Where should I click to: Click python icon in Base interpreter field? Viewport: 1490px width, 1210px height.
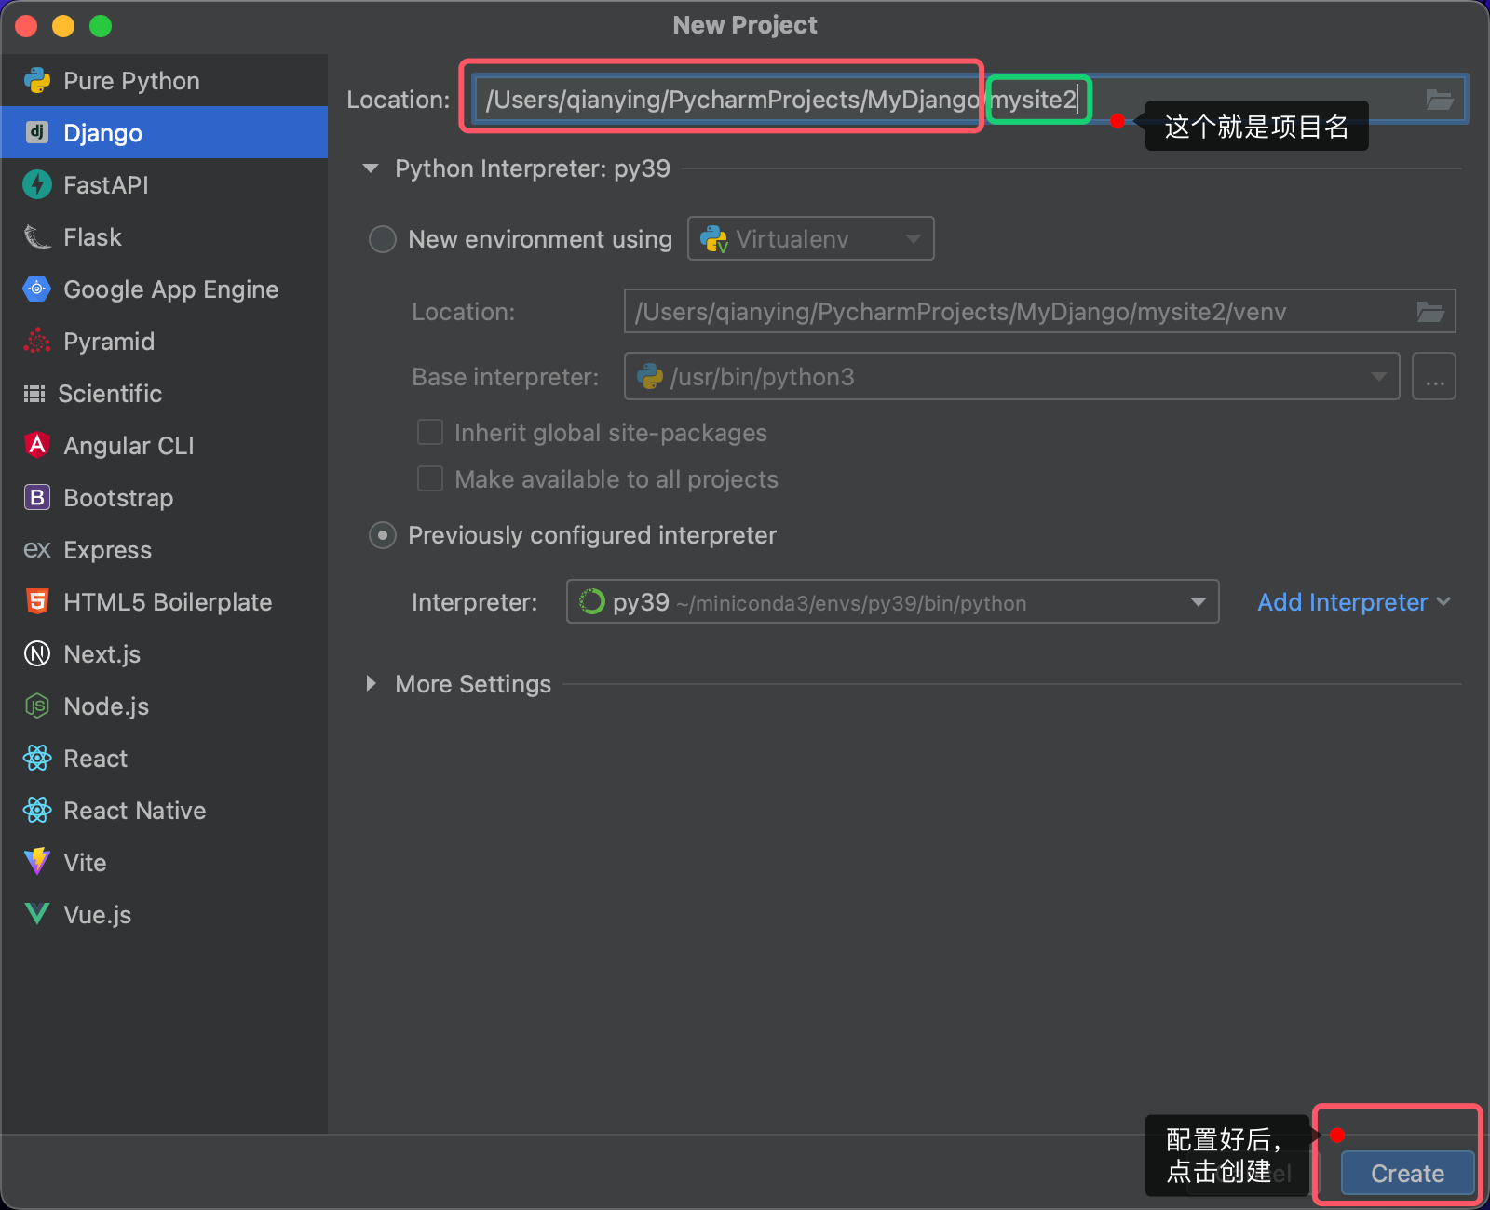pyautogui.click(x=650, y=376)
